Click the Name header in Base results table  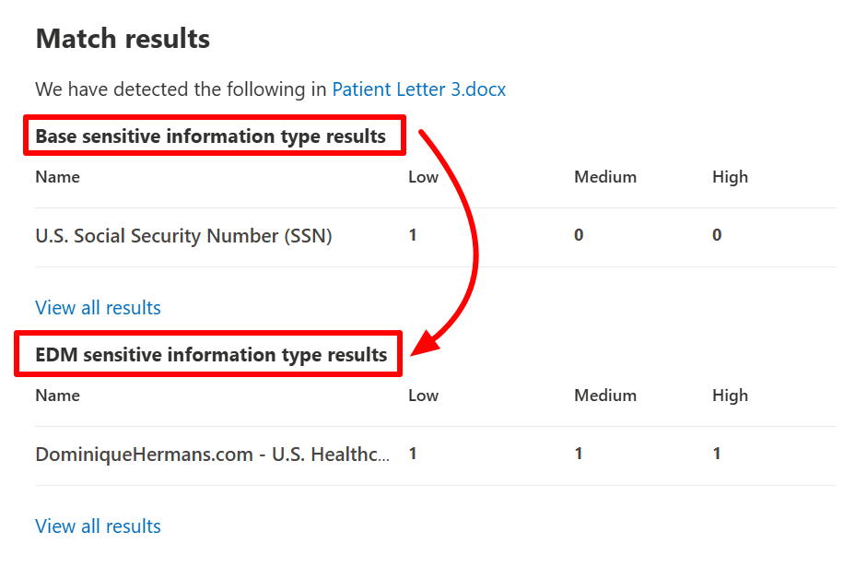pyautogui.click(x=57, y=177)
